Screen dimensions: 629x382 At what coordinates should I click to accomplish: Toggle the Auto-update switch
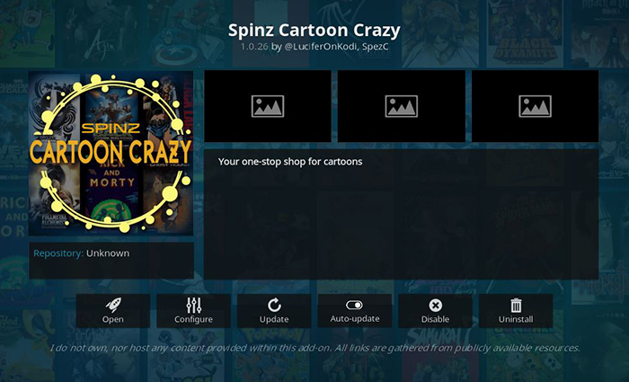354,306
